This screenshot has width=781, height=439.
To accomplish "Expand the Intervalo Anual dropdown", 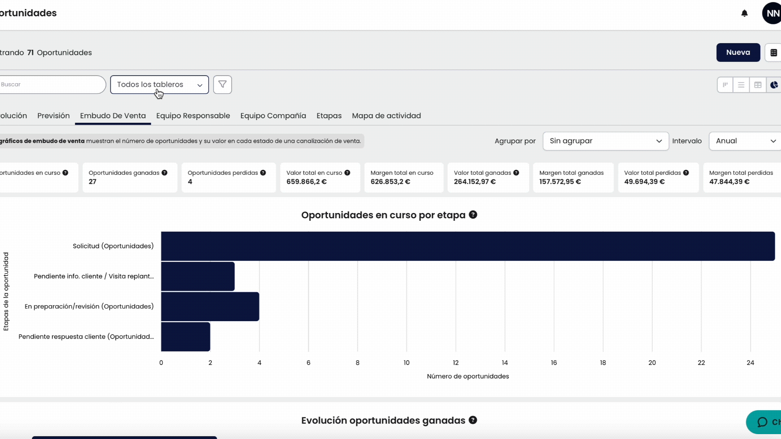I will [x=746, y=141].
